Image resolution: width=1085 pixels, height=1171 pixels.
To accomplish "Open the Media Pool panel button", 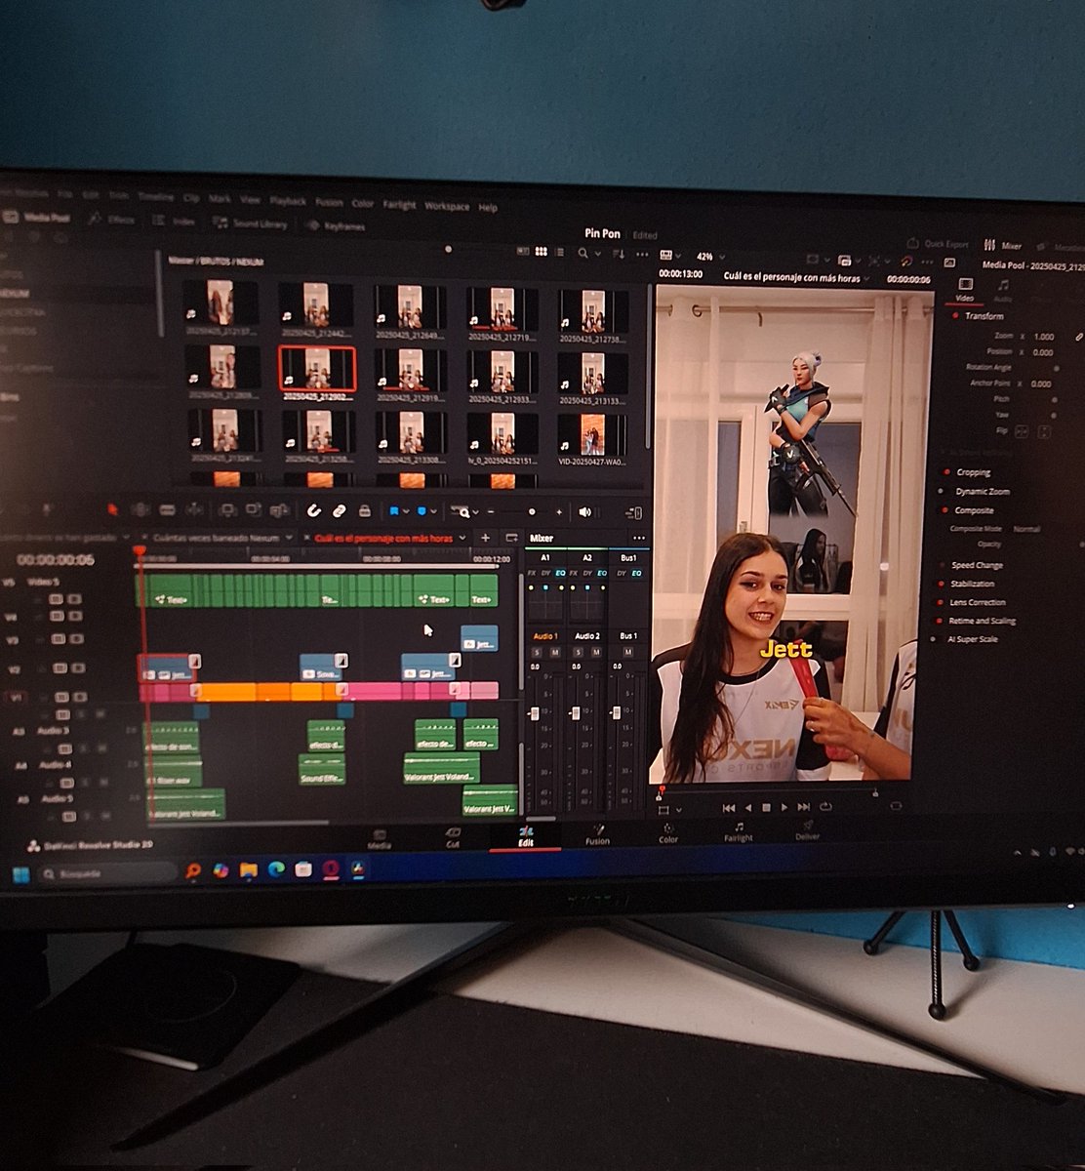I will 37,218.
